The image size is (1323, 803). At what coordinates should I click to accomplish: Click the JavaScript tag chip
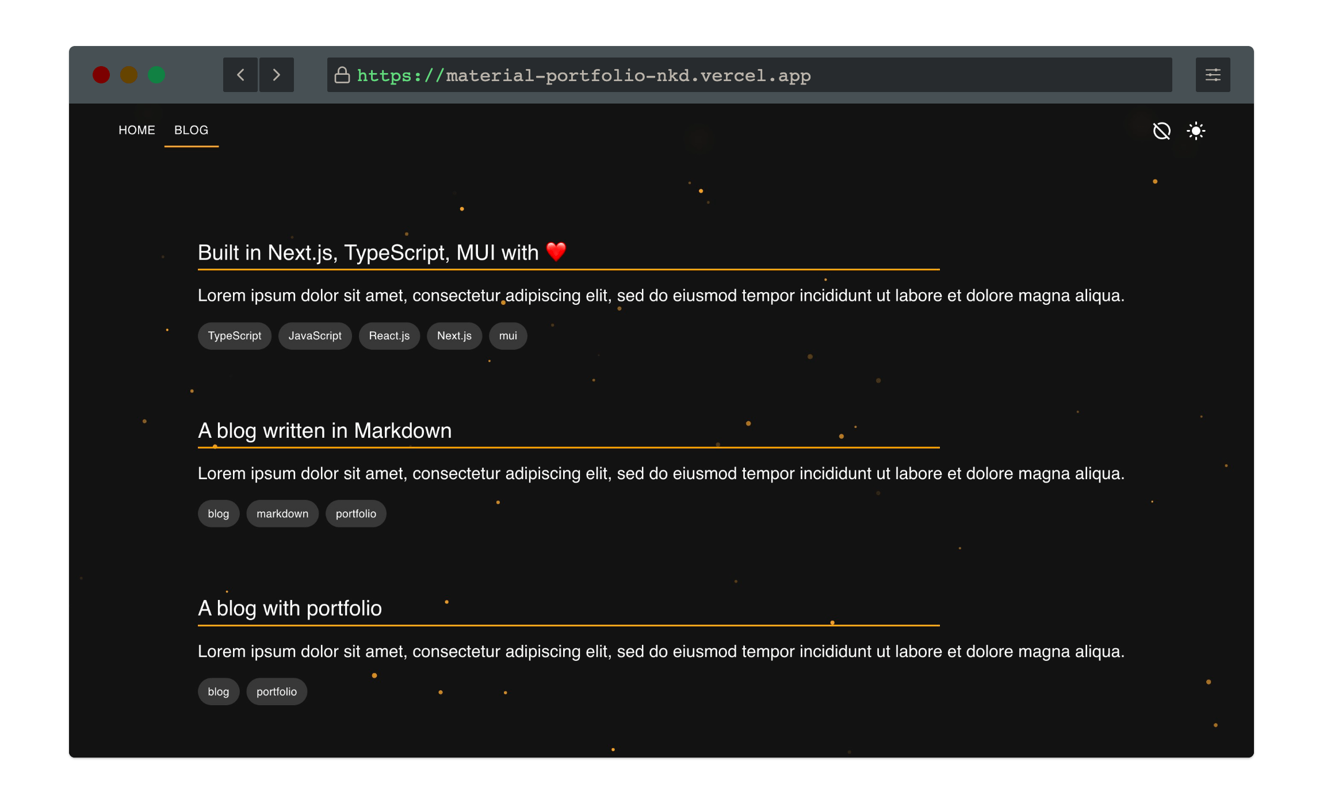click(x=315, y=336)
